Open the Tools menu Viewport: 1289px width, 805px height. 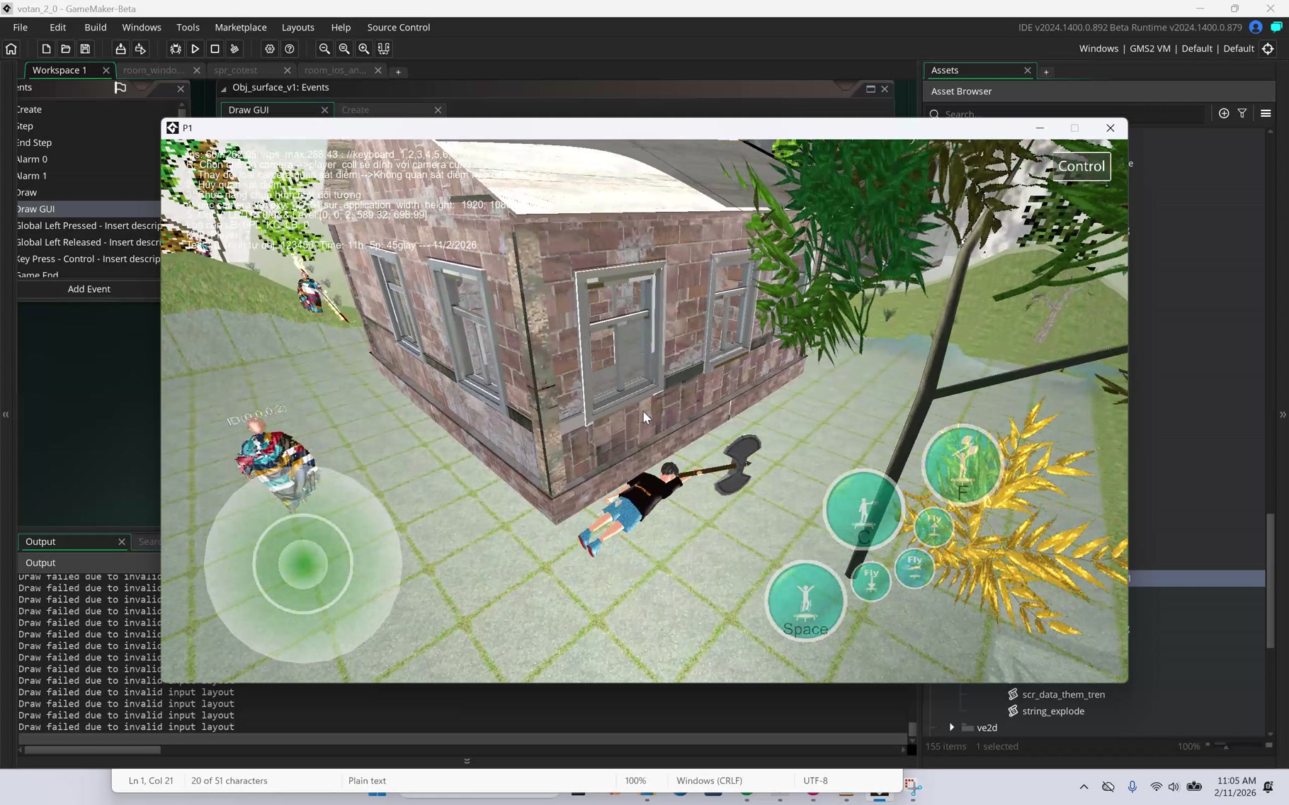tap(188, 27)
